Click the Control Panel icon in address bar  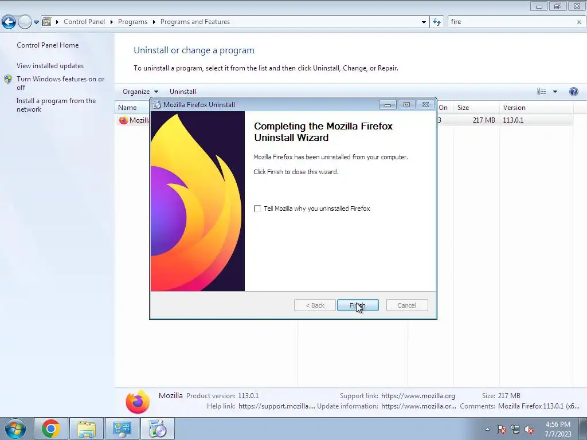coord(47,22)
